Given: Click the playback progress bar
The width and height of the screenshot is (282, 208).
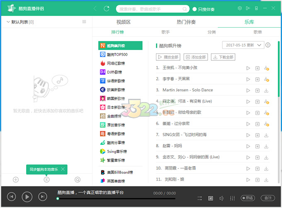Looking at the screenshot, I should pos(116,198).
